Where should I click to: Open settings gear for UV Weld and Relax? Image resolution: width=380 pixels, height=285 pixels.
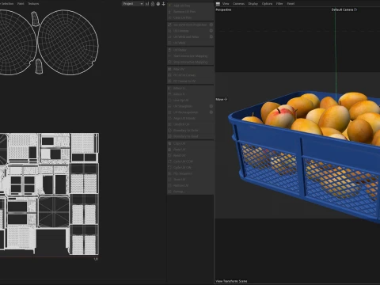coord(211,36)
